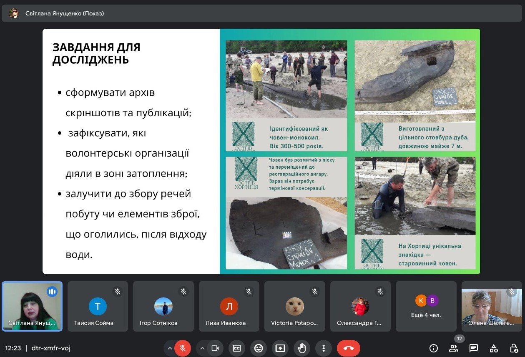Viewport: 525px width, 357px height.
Task: Show the participants list
Action: point(454,348)
